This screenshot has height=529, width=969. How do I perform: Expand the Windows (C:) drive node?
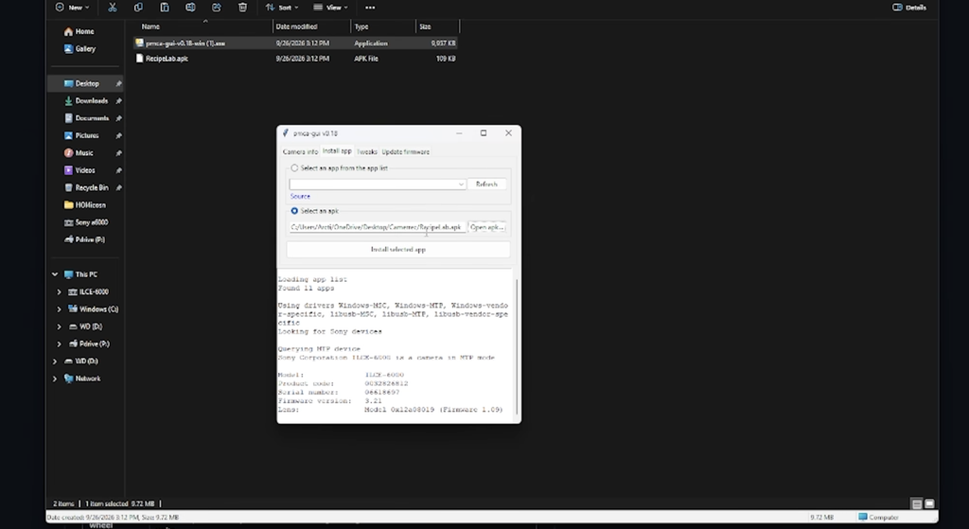point(60,309)
